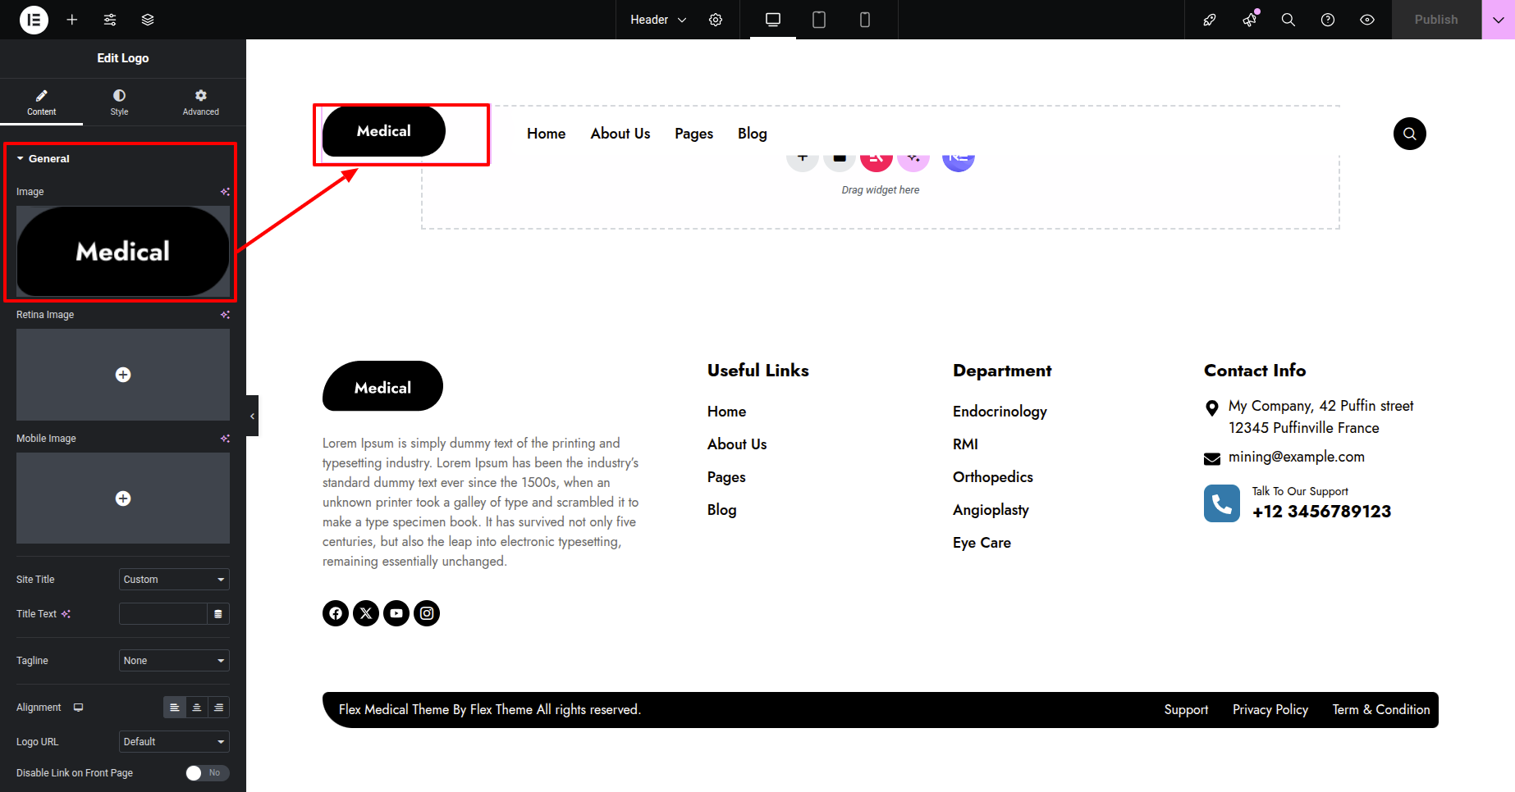Open the Site Title dropdown
Viewport: 1515px width, 792px height.
(x=174, y=580)
